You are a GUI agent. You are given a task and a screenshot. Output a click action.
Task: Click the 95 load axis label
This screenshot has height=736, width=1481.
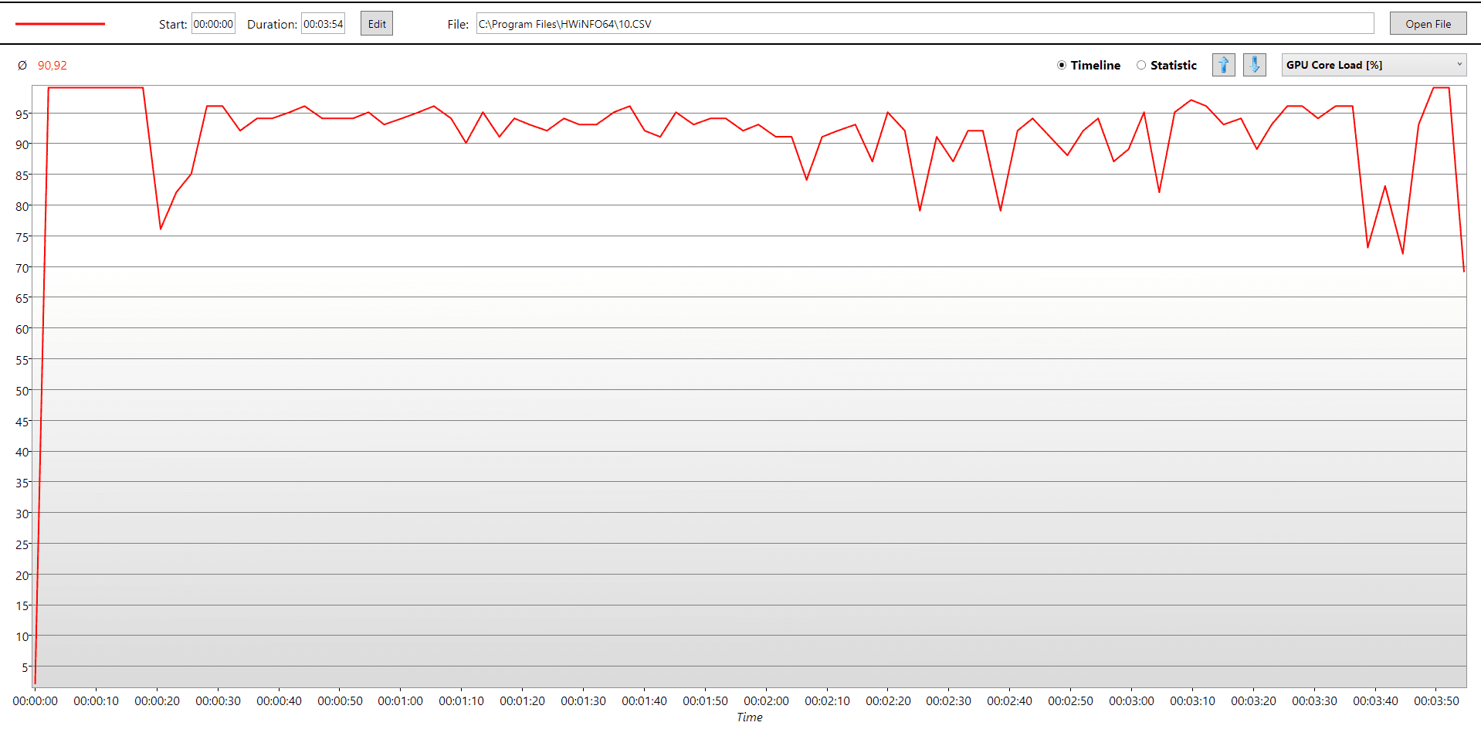tap(22, 114)
